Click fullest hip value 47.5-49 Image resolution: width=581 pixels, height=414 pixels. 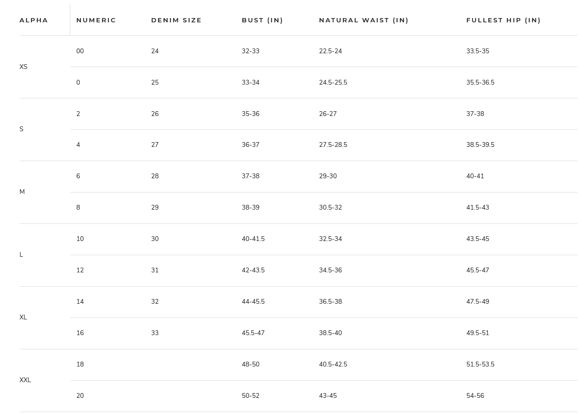pos(477,302)
